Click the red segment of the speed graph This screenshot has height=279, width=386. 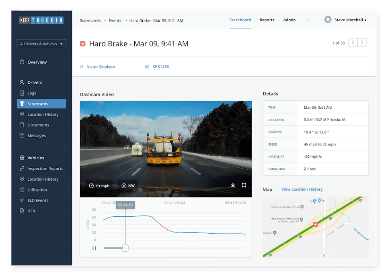click(164, 227)
